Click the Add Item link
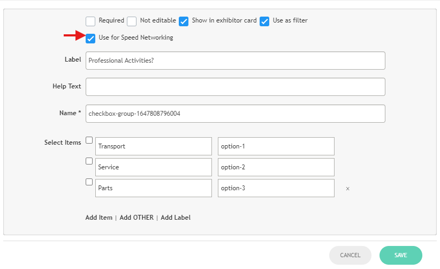This screenshot has height=269, width=440. click(99, 218)
